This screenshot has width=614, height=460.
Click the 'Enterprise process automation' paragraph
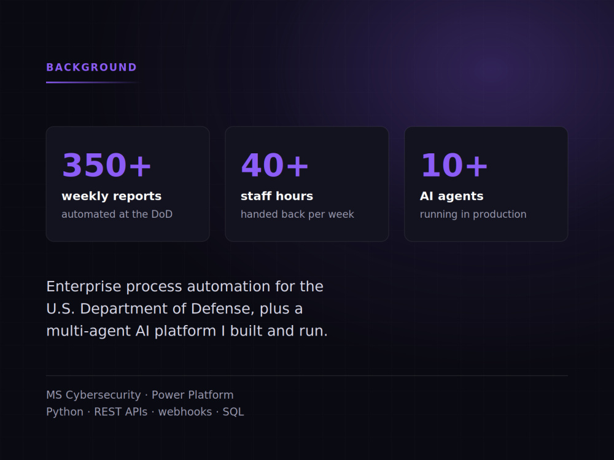(187, 309)
